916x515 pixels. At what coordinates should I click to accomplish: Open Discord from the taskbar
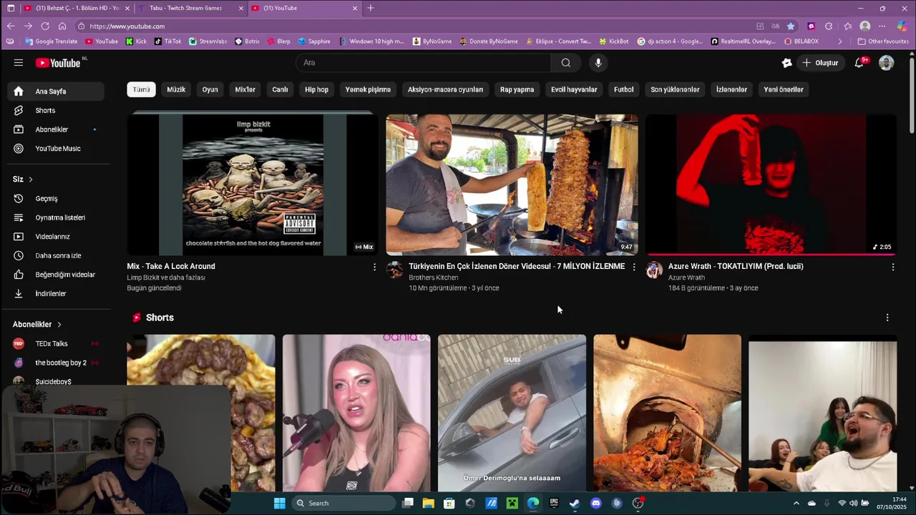point(596,503)
